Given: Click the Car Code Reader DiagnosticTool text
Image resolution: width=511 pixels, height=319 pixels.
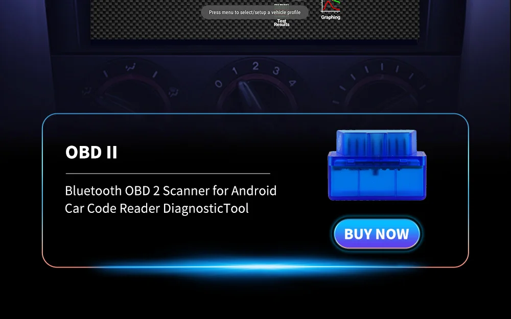Looking at the screenshot, I should pos(157,208).
